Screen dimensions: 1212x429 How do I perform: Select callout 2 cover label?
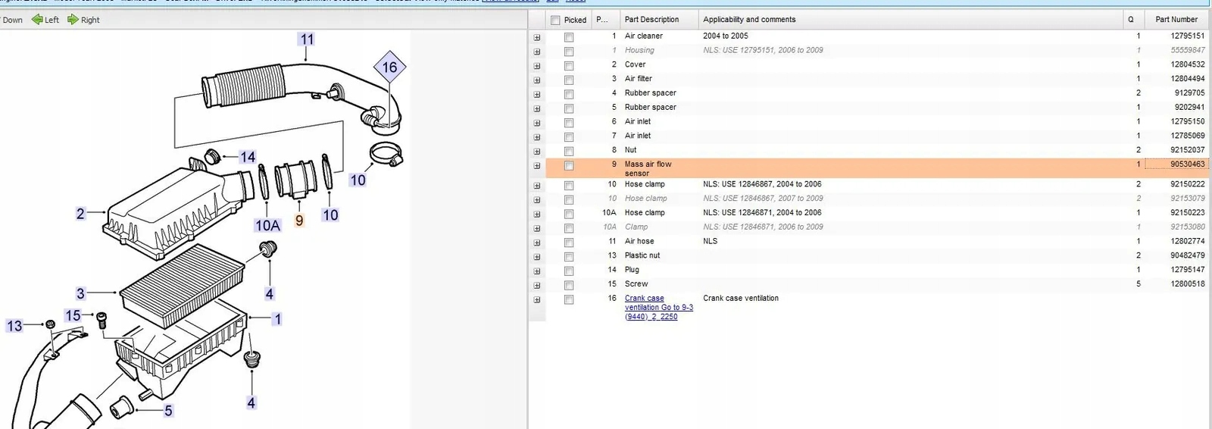click(x=80, y=214)
